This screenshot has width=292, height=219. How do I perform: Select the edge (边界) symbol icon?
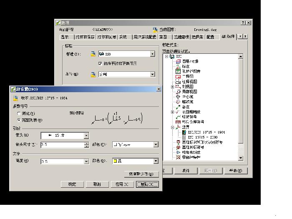[178, 127]
